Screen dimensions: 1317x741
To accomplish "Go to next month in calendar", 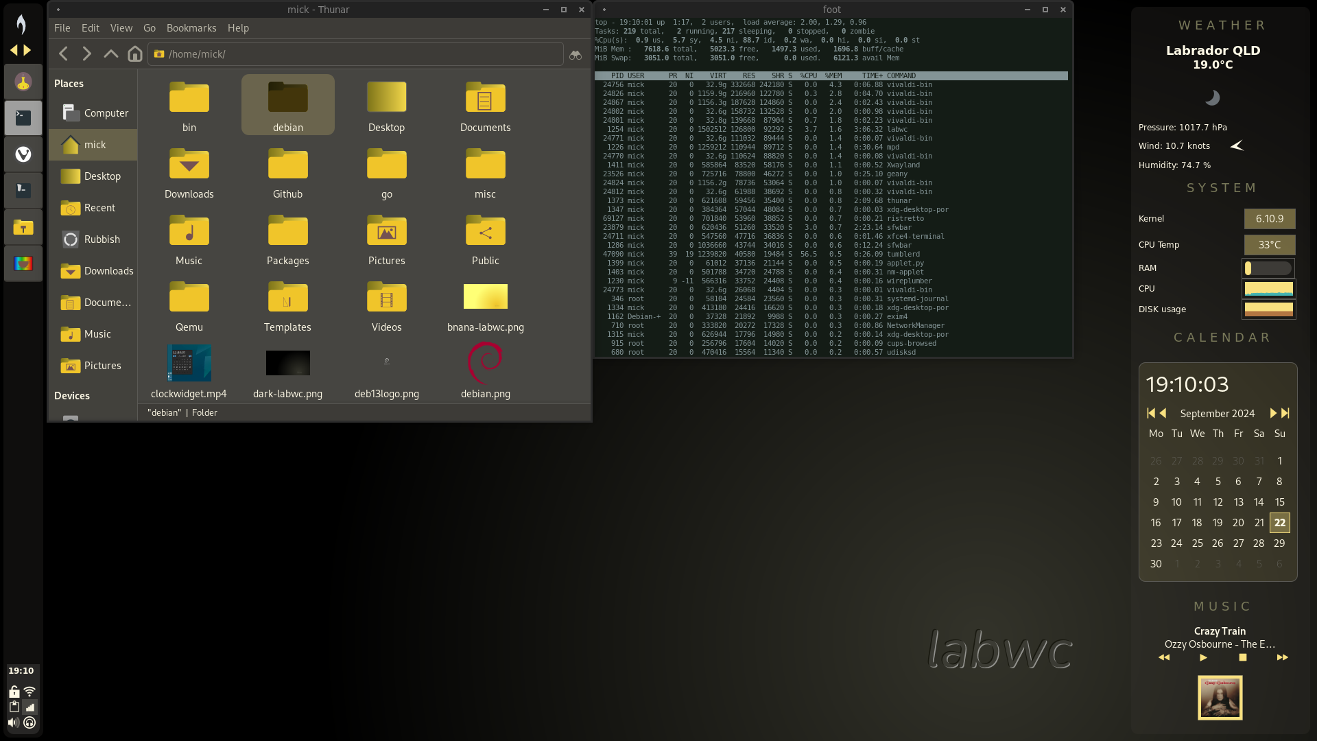I will [x=1273, y=413].
